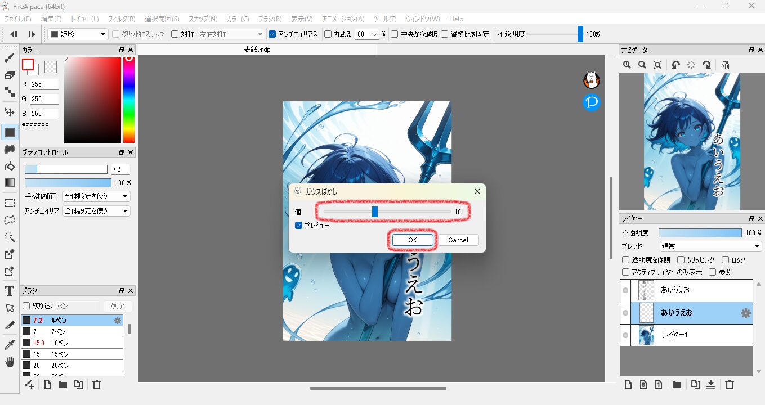Open the ブレンド mode dropdown

(710, 246)
